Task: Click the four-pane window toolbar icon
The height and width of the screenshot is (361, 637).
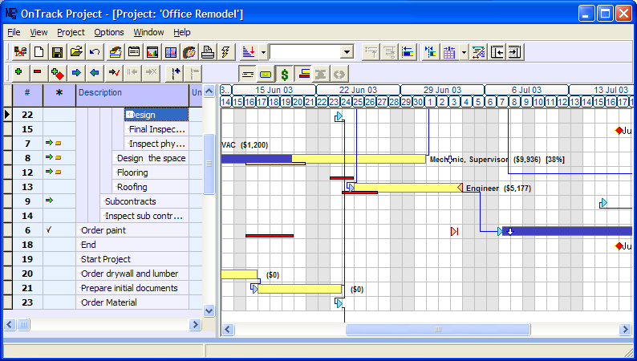Action: click(171, 52)
